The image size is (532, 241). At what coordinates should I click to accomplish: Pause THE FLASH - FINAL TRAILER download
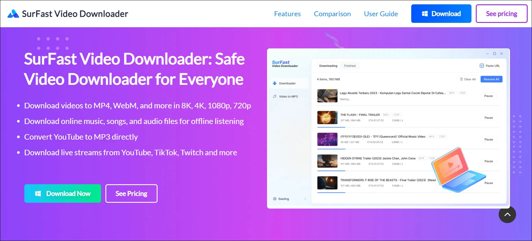point(489,118)
